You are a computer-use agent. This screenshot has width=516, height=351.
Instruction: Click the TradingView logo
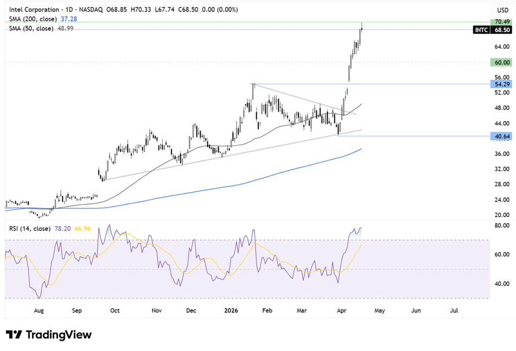click(x=49, y=335)
